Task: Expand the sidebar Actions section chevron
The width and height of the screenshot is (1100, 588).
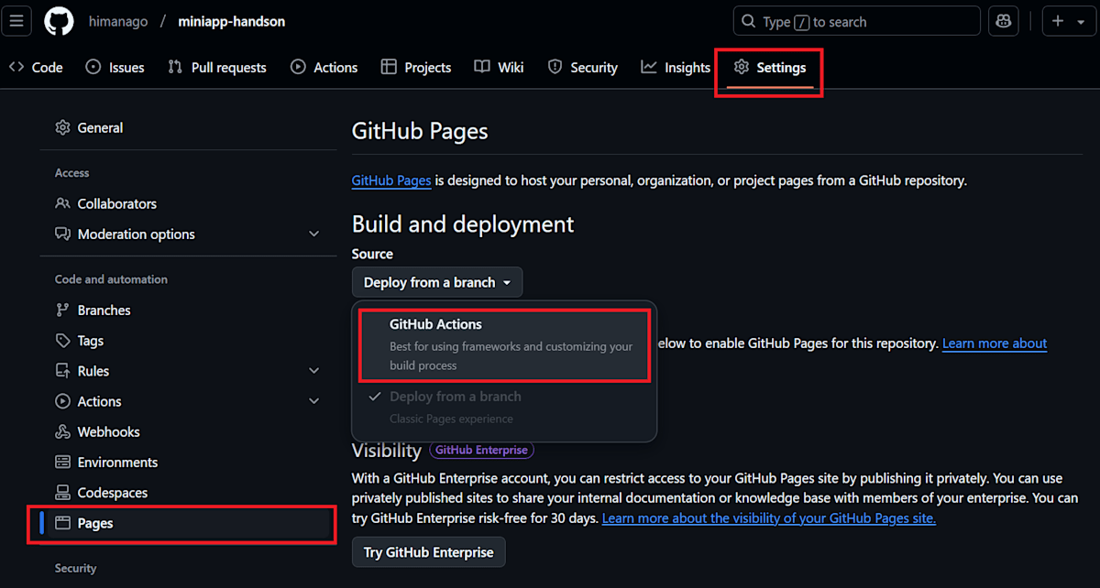Action: click(x=314, y=401)
